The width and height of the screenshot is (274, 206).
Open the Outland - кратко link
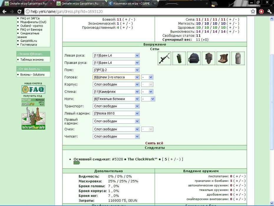32,26
